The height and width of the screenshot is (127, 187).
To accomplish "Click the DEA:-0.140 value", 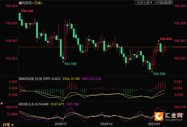I will coord(71,79).
